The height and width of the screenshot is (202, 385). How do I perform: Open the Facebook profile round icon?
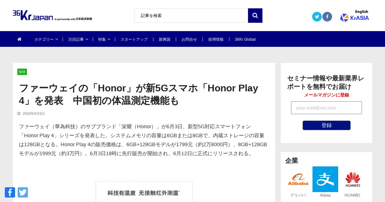[x=327, y=17]
